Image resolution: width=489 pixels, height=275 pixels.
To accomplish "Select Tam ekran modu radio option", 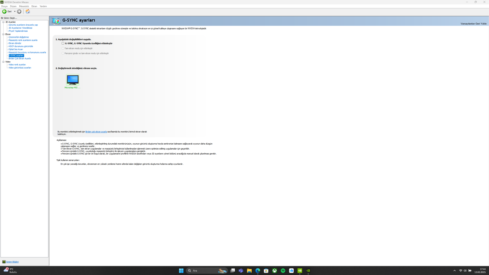I will coord(63,48).
